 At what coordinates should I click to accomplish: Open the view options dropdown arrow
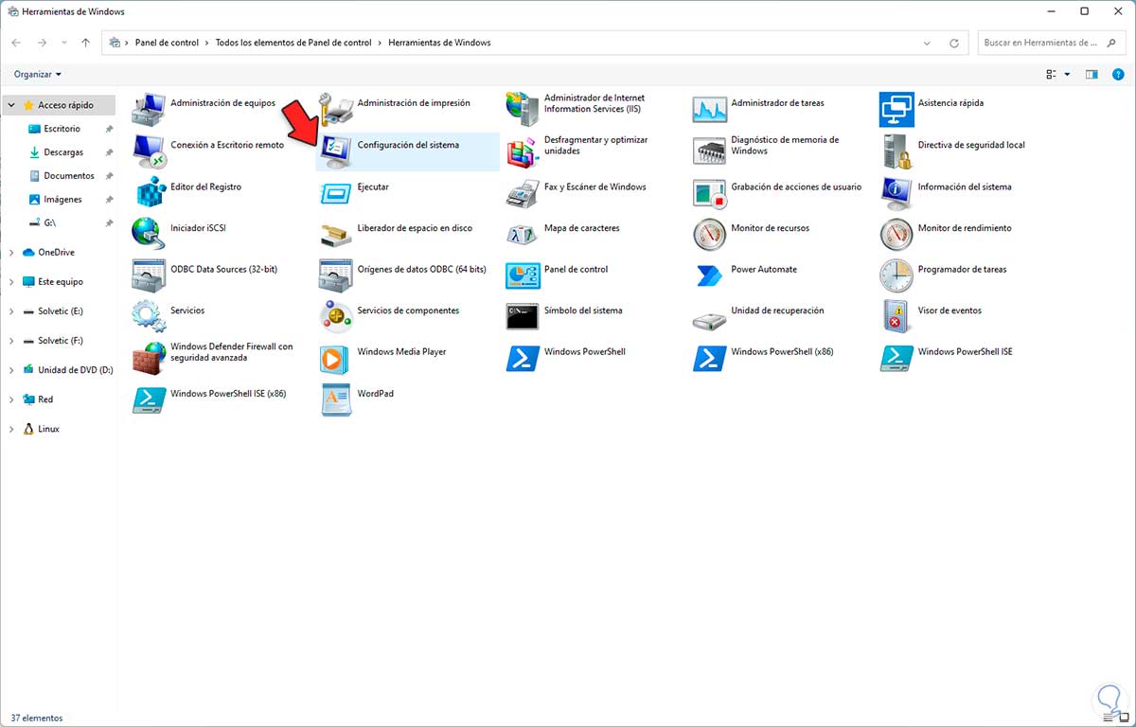click(1068, 74)
